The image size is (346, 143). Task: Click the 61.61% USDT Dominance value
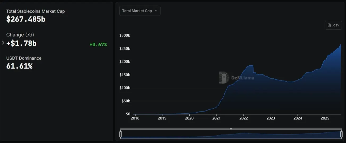click(19, 66)
